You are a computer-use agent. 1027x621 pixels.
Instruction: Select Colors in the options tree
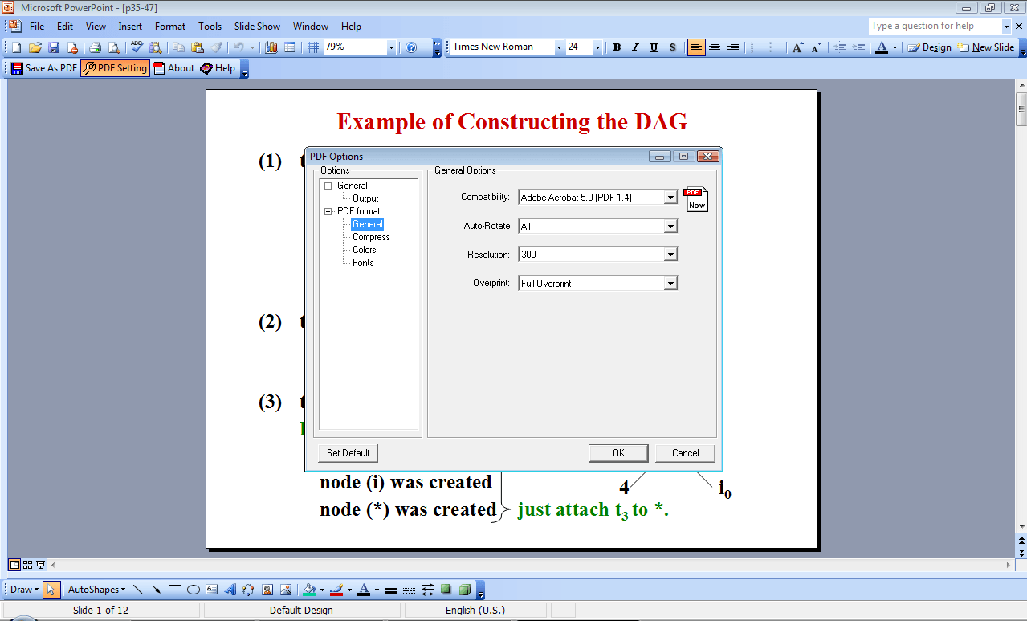[364, 250]
